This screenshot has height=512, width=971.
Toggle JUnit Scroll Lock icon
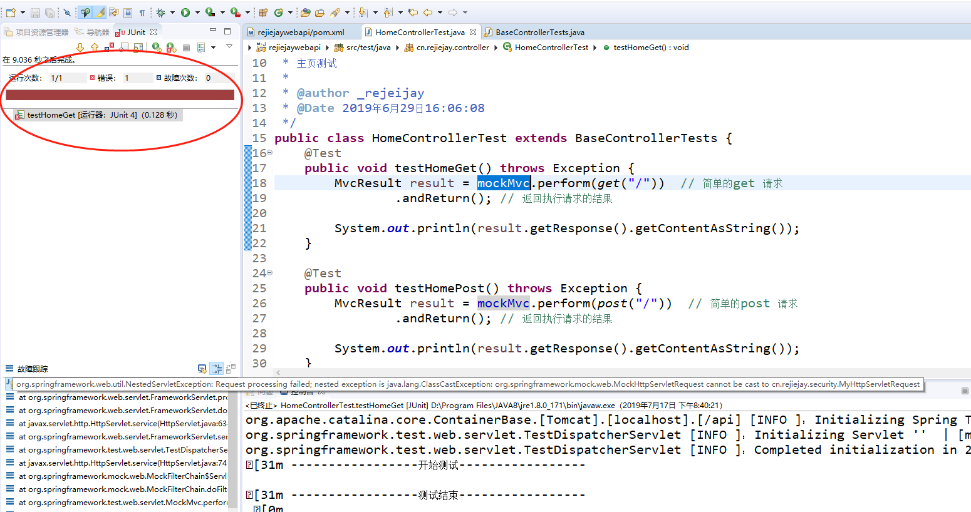(138, 48)
